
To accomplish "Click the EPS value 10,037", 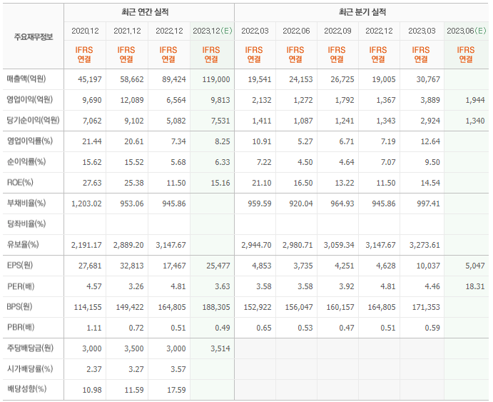I will [x=428, y=266].
